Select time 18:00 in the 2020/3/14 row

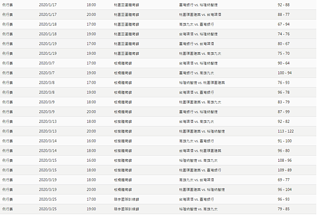point(91,151)
